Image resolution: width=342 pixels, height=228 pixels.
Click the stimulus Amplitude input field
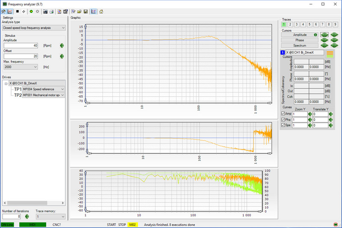click(x=21, y=45)
